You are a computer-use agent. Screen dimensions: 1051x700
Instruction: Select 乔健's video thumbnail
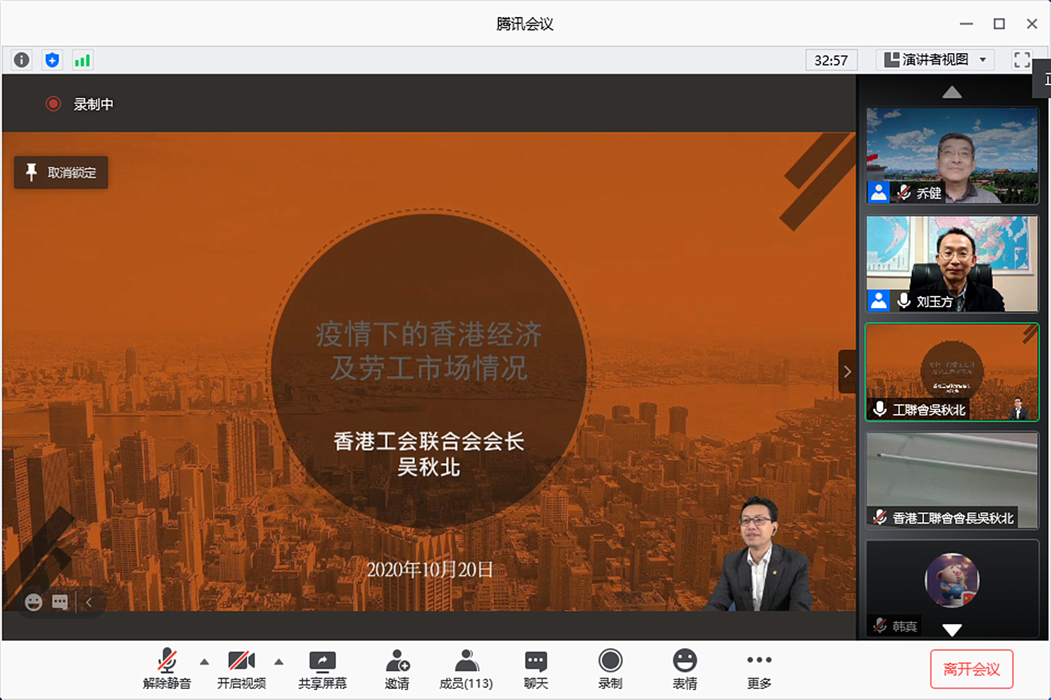(952, 154)
